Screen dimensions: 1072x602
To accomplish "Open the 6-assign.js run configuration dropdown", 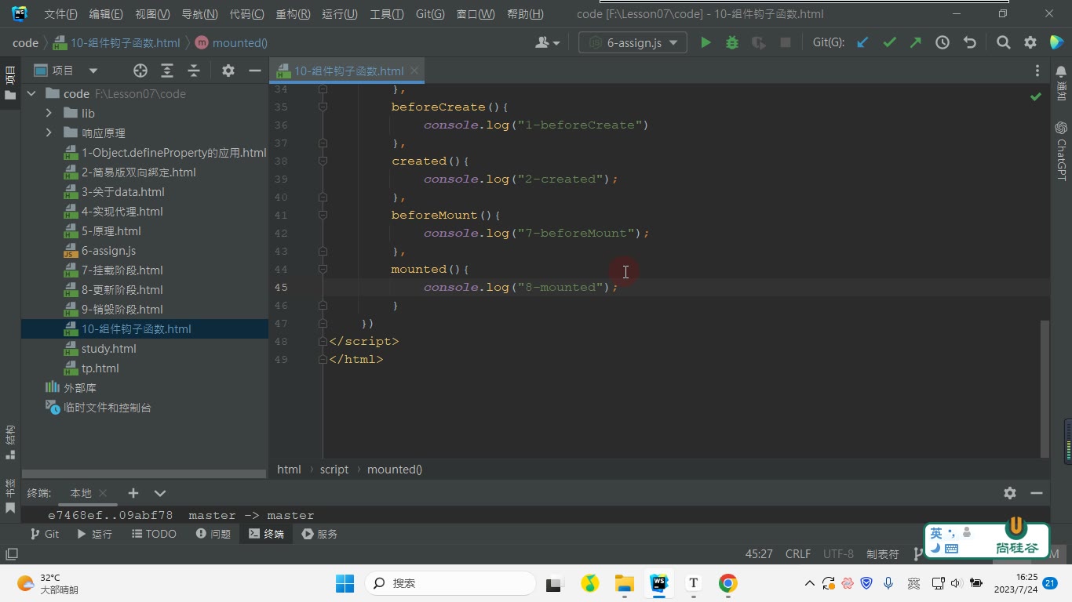I will pos(633,43).
